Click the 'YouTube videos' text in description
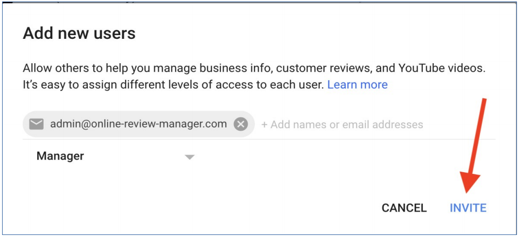Viewport: 518px width, 236px height. [449, 69]
